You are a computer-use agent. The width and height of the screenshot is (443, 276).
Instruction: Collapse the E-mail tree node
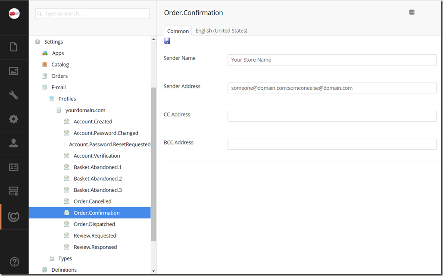click(58, 87)
